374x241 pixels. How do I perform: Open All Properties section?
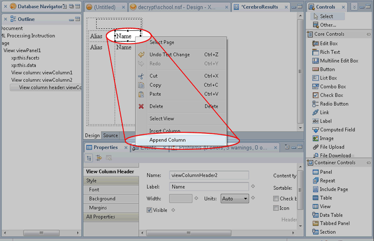pos(111,217)
